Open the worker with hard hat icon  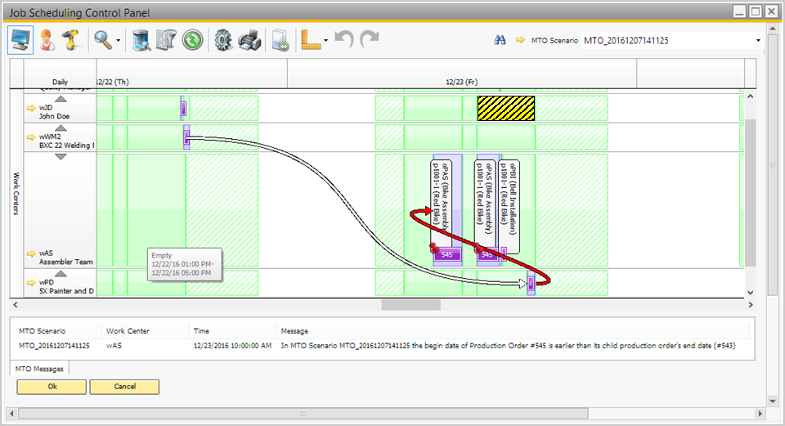click(47, 40)
